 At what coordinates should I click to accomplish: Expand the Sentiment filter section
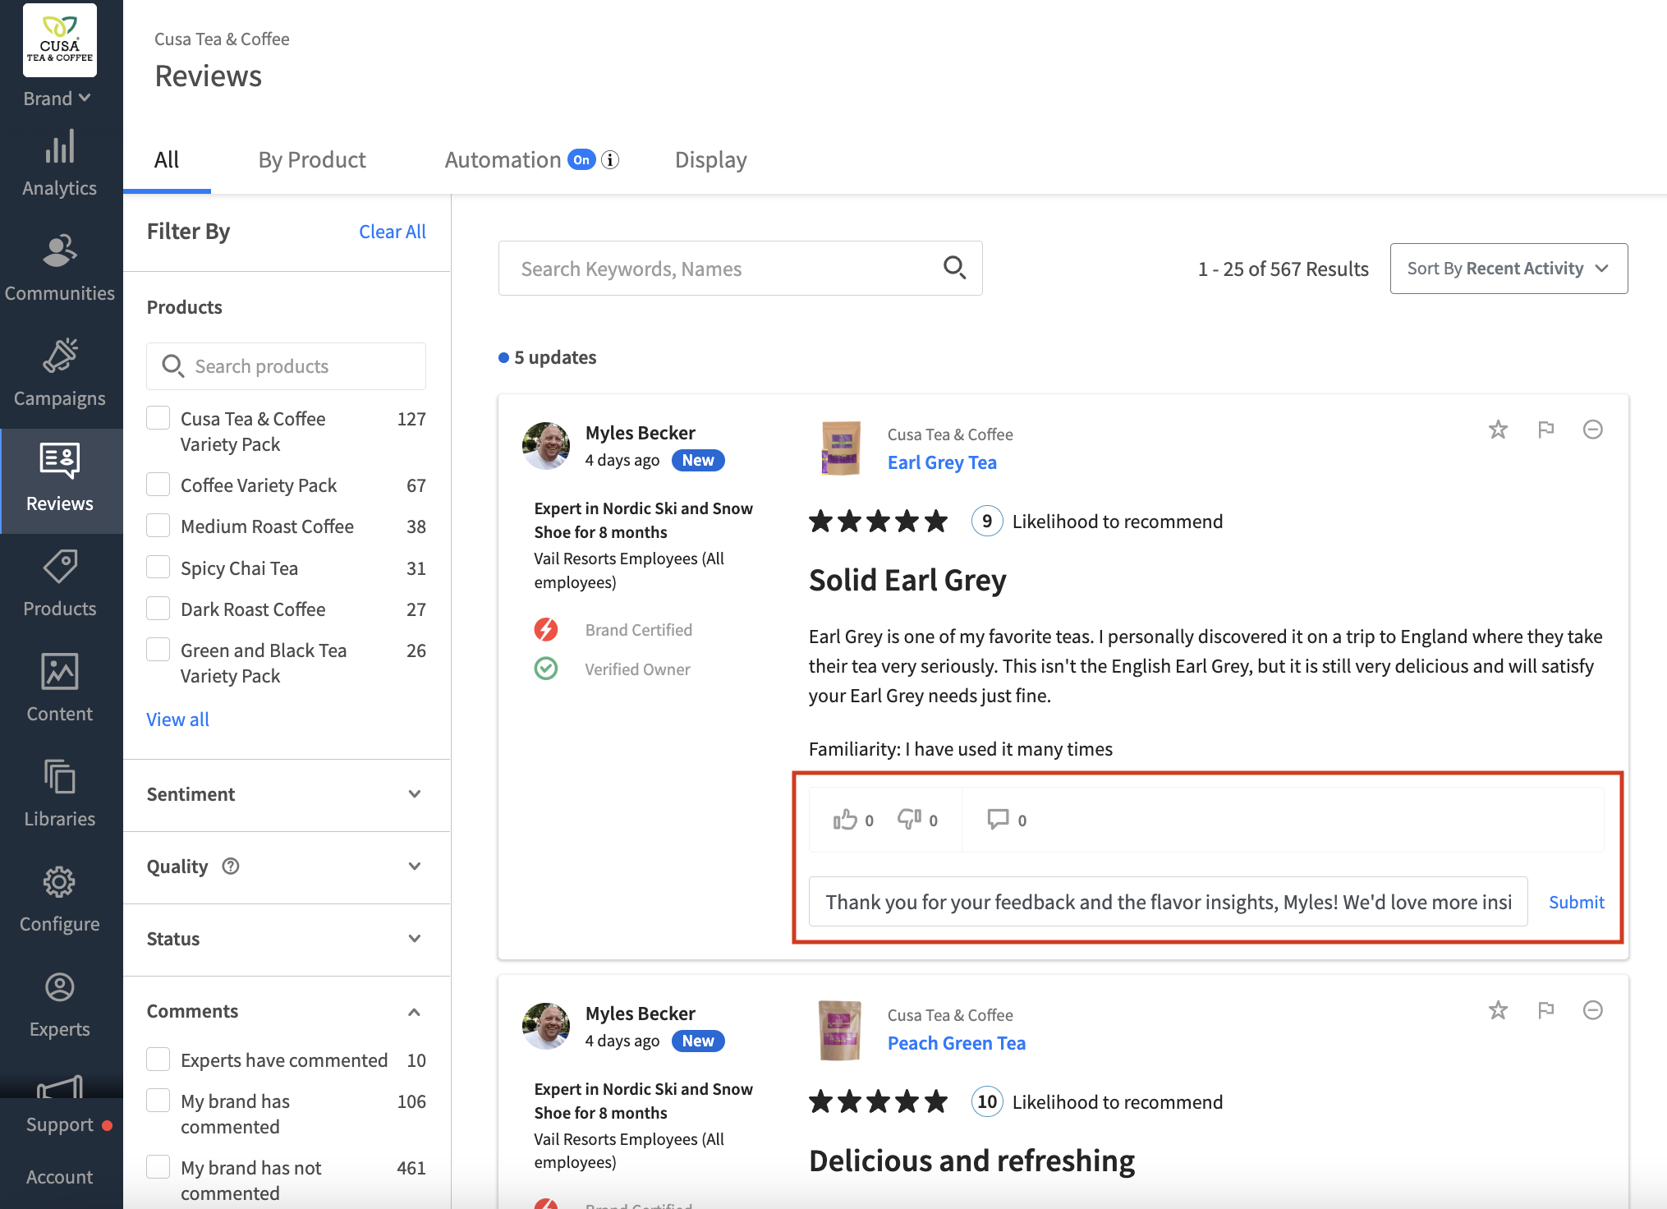click(286, 794)
